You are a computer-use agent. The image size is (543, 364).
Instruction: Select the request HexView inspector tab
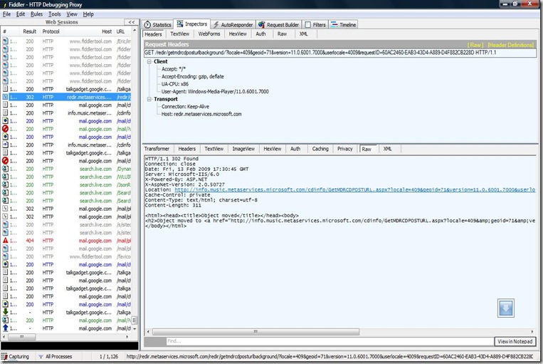click(x=238, y=34)
